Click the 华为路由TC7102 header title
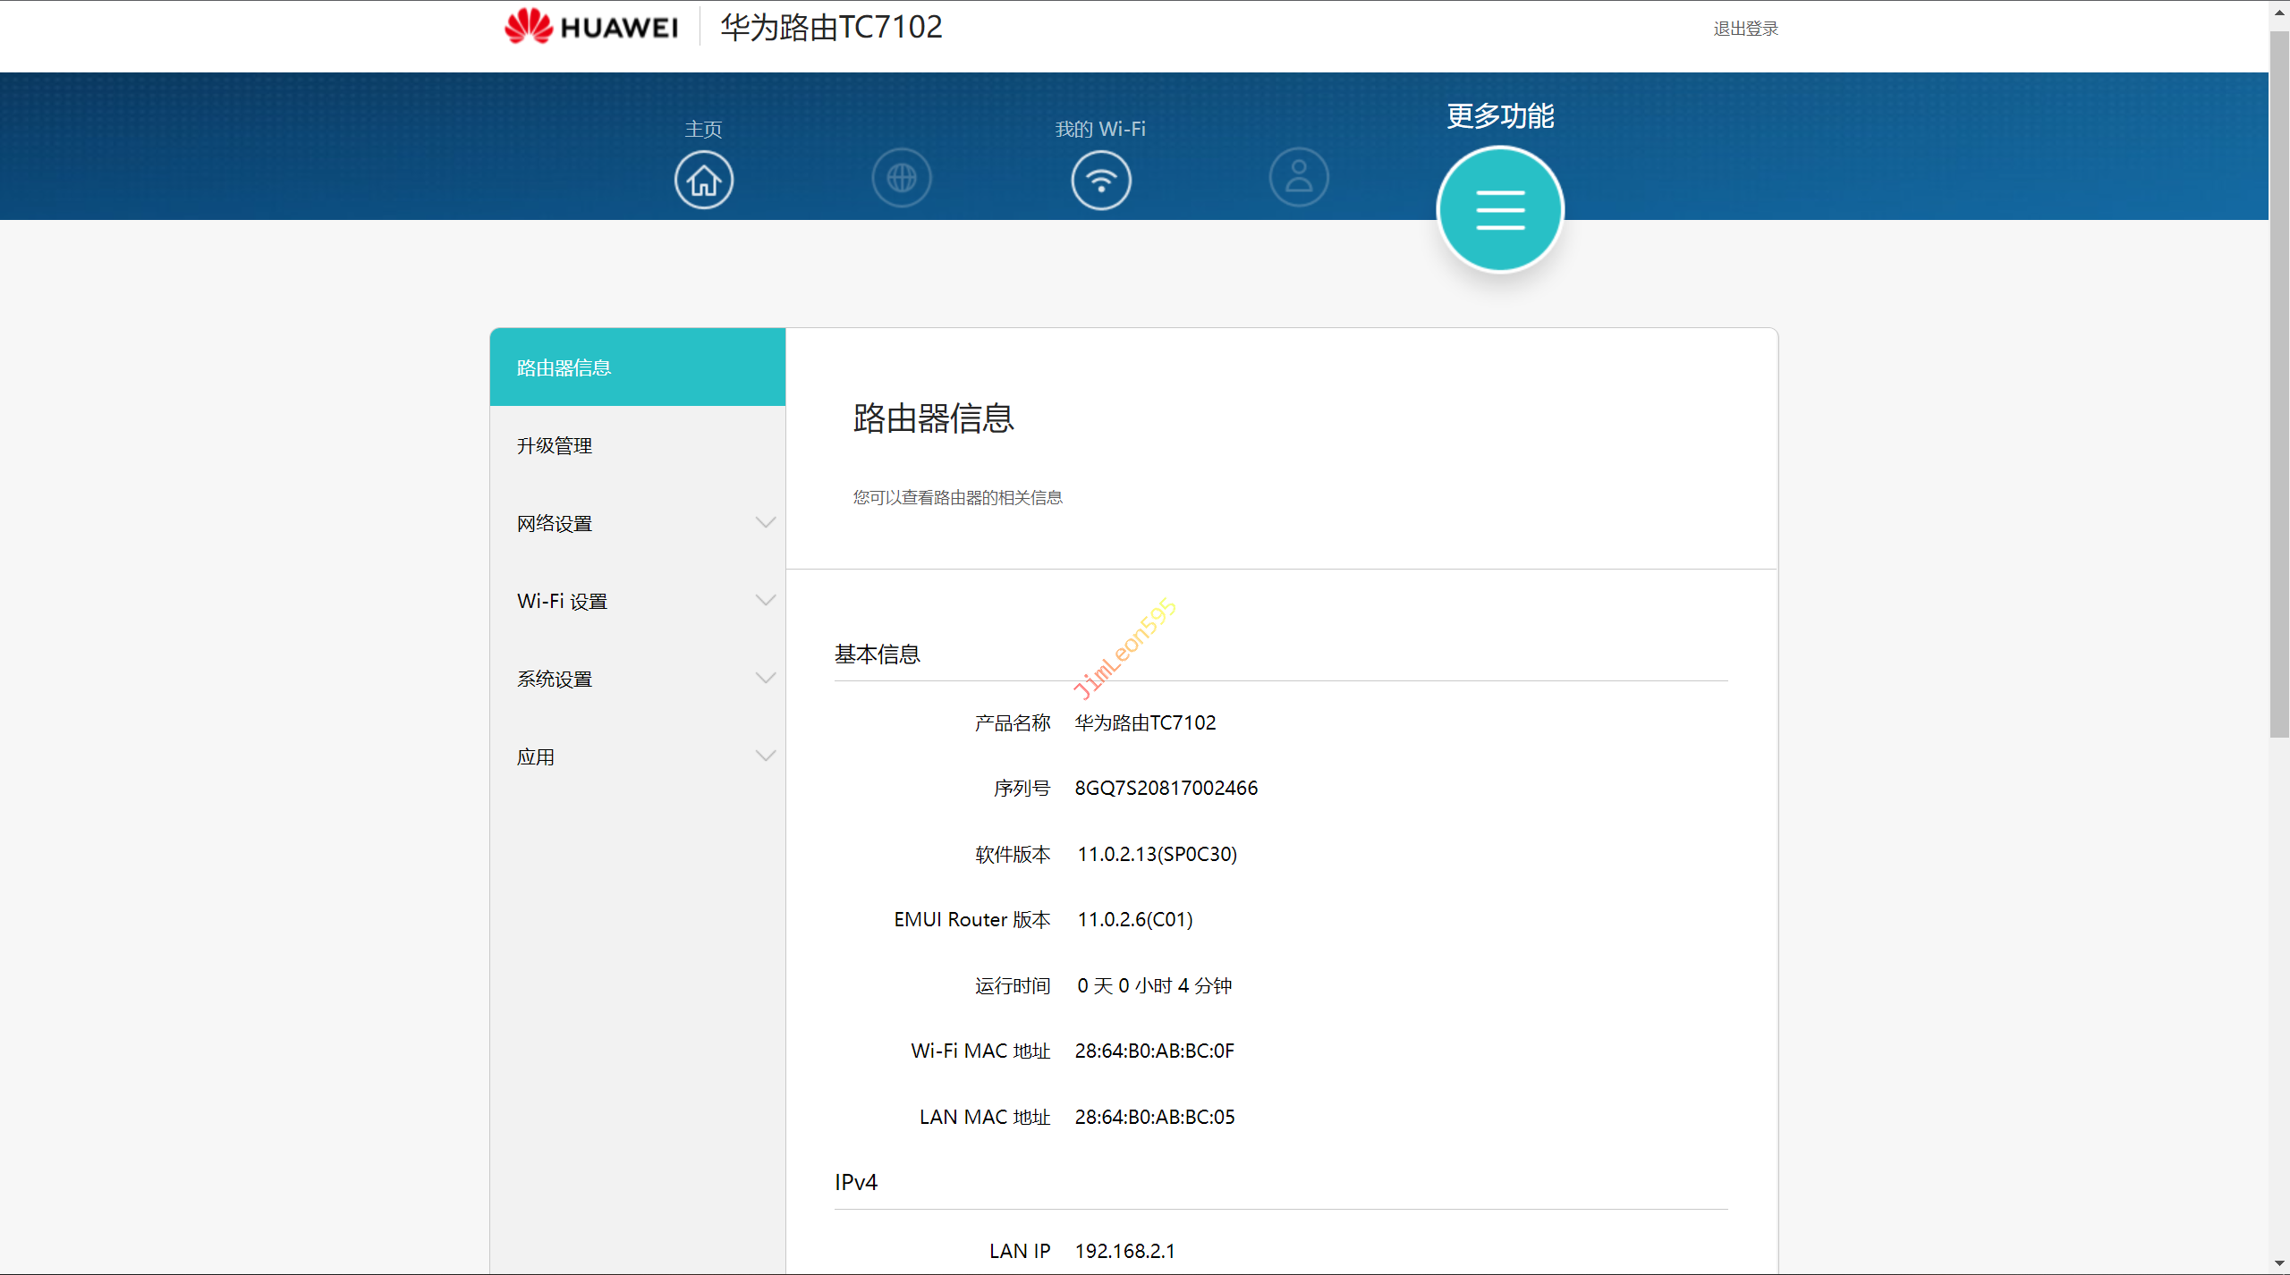2290x1275 pixels. 831,27
